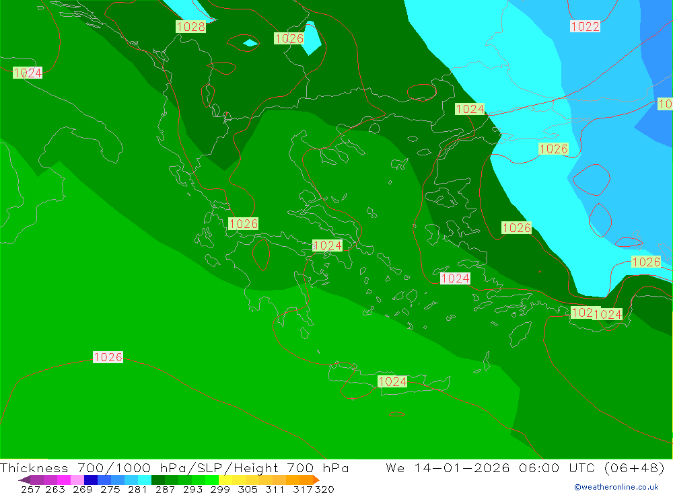The image size is (673, 493).
Task: Open the weatheronline.co.uk copyright link
Action: tap(616, 487)
